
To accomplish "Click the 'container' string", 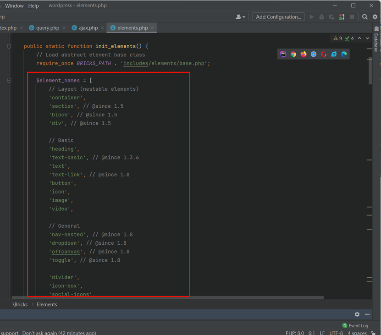I will pos(66,98).
